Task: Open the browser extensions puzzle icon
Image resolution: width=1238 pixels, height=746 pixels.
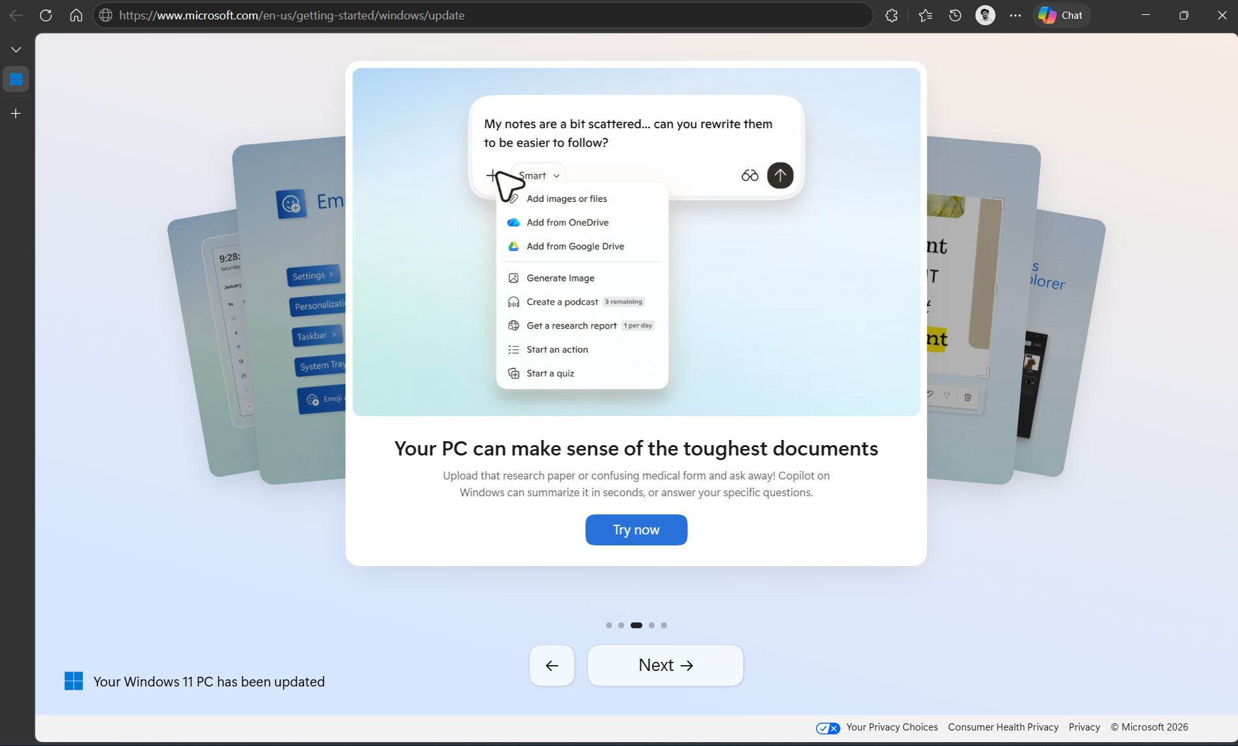Action: pyautogui.click(x=892, y=15)
